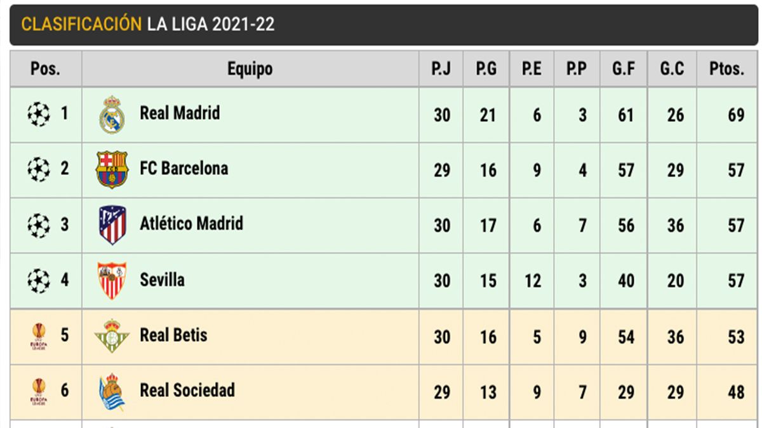Select the Atlético Madrid team name
This screenshot has width=762, height=428.
coord(191,224)
